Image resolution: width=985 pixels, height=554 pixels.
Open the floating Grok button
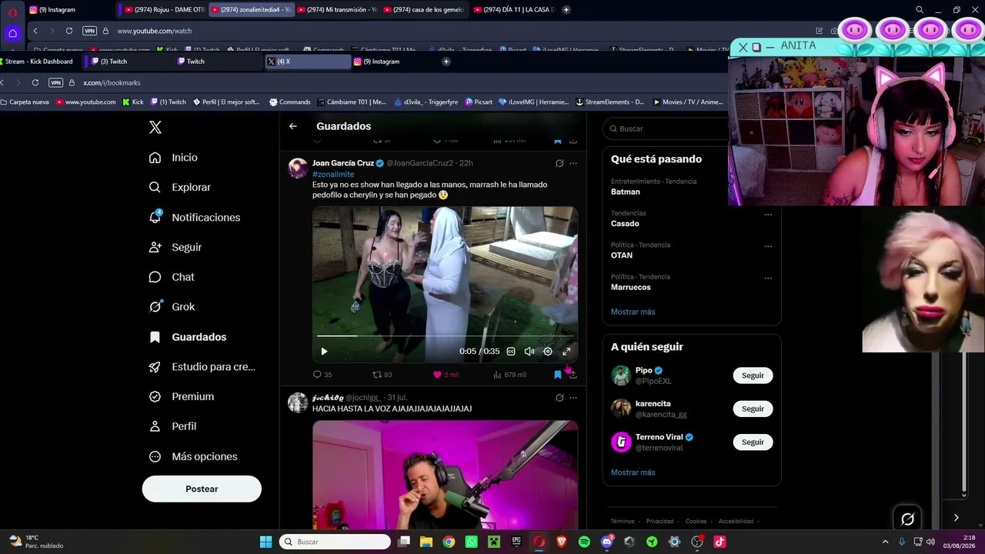point(908,519)
